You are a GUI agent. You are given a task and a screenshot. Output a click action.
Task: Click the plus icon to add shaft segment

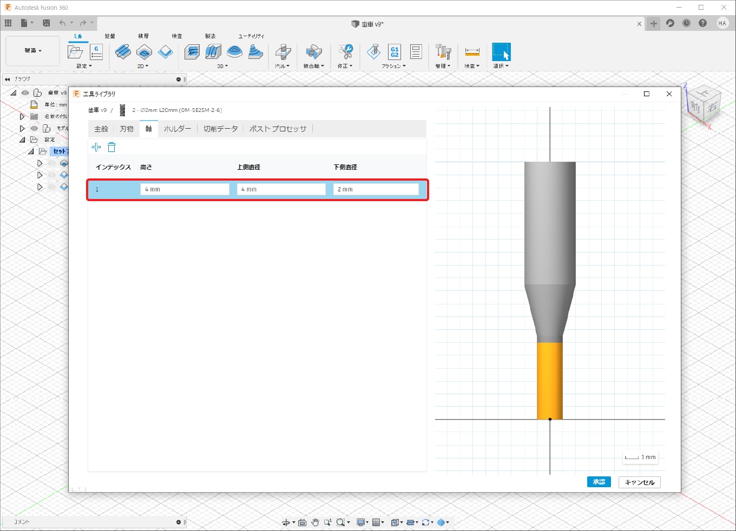96,147
